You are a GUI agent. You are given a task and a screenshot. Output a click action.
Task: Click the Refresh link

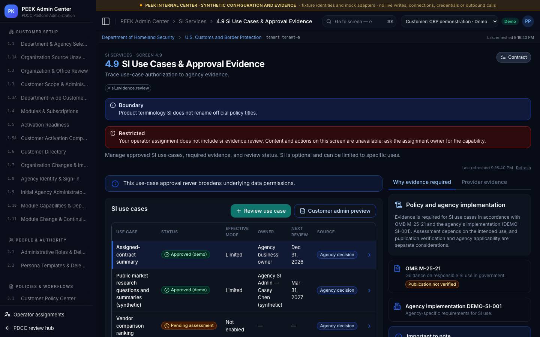click(x=523, y=168)
